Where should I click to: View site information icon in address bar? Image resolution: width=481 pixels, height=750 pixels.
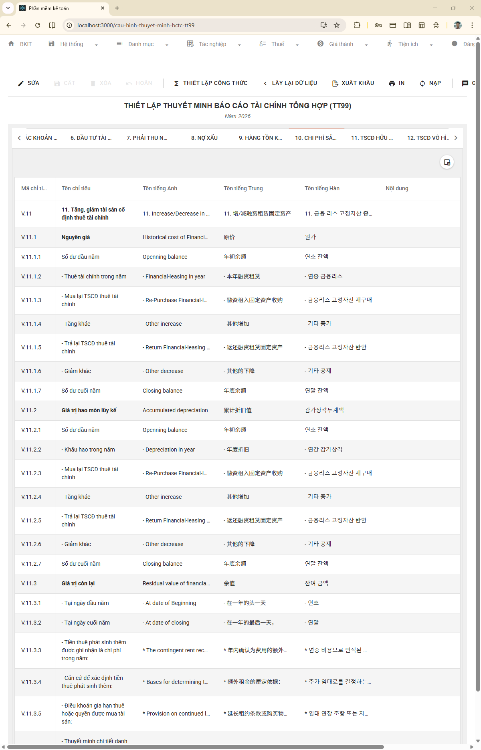click(69, 25)
